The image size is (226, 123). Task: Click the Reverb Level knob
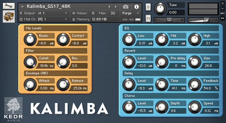(129, 62)
